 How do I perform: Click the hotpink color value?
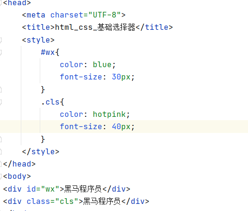(109, 114)
